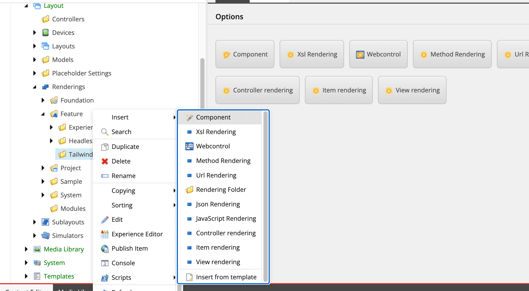529x291 pixels.
Task: Click the Devices tree node icon
Action: click(x=45, y=33)
